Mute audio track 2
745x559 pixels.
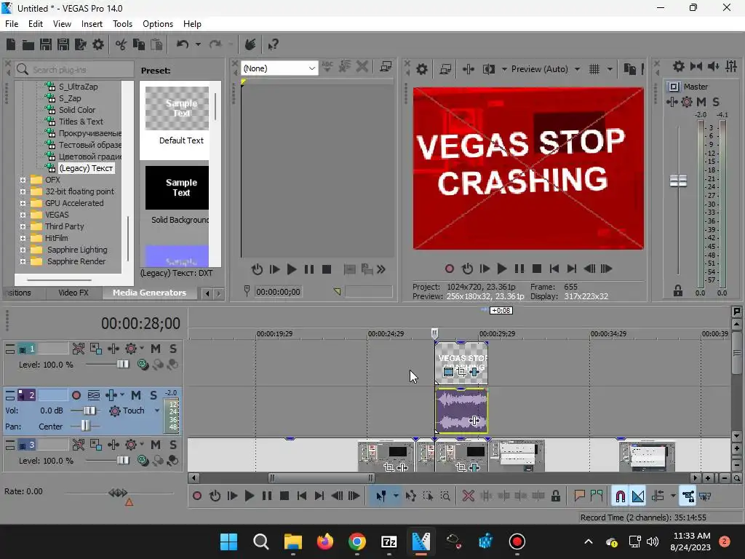tap(136, 395)
